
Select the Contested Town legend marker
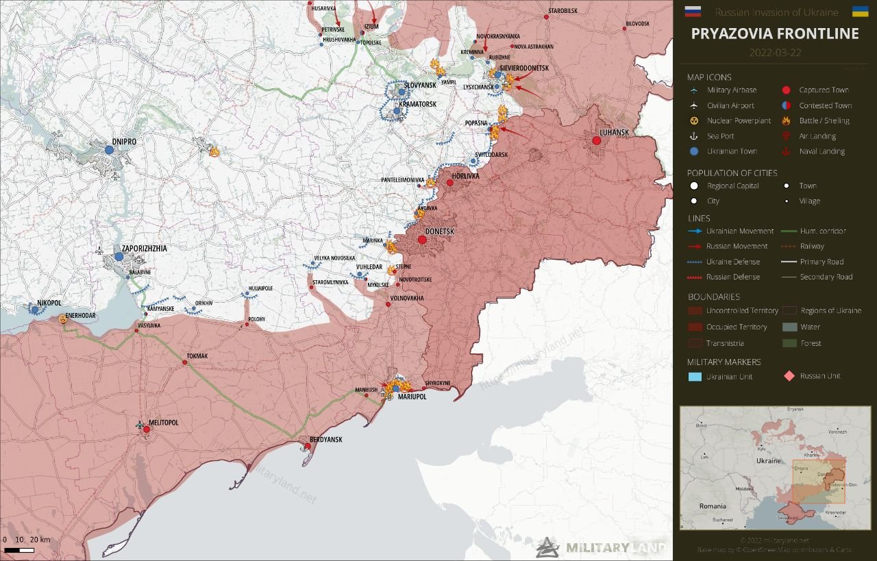pyautogui.click(x=786, y=105)
